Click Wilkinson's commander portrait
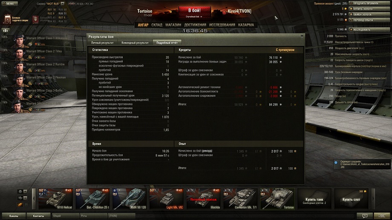The image size is (392, 220). pos(19,41)
